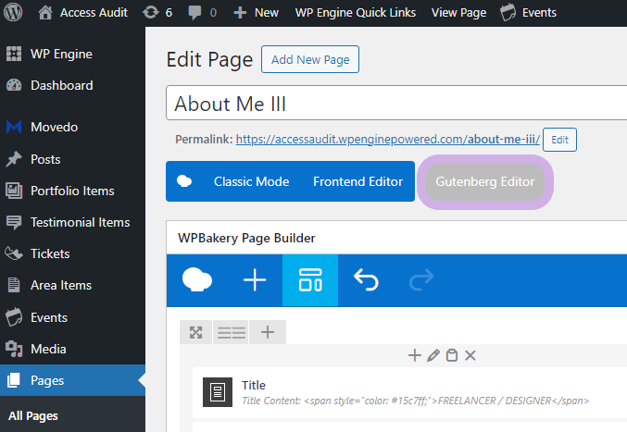Change the row layout columns icon

coord(232,332)
